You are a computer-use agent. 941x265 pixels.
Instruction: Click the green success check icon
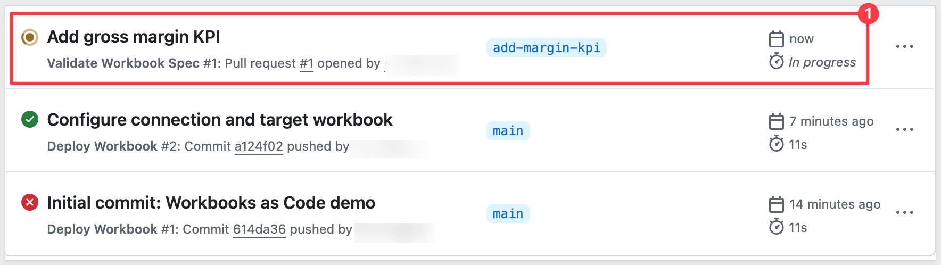click(30, 119)
